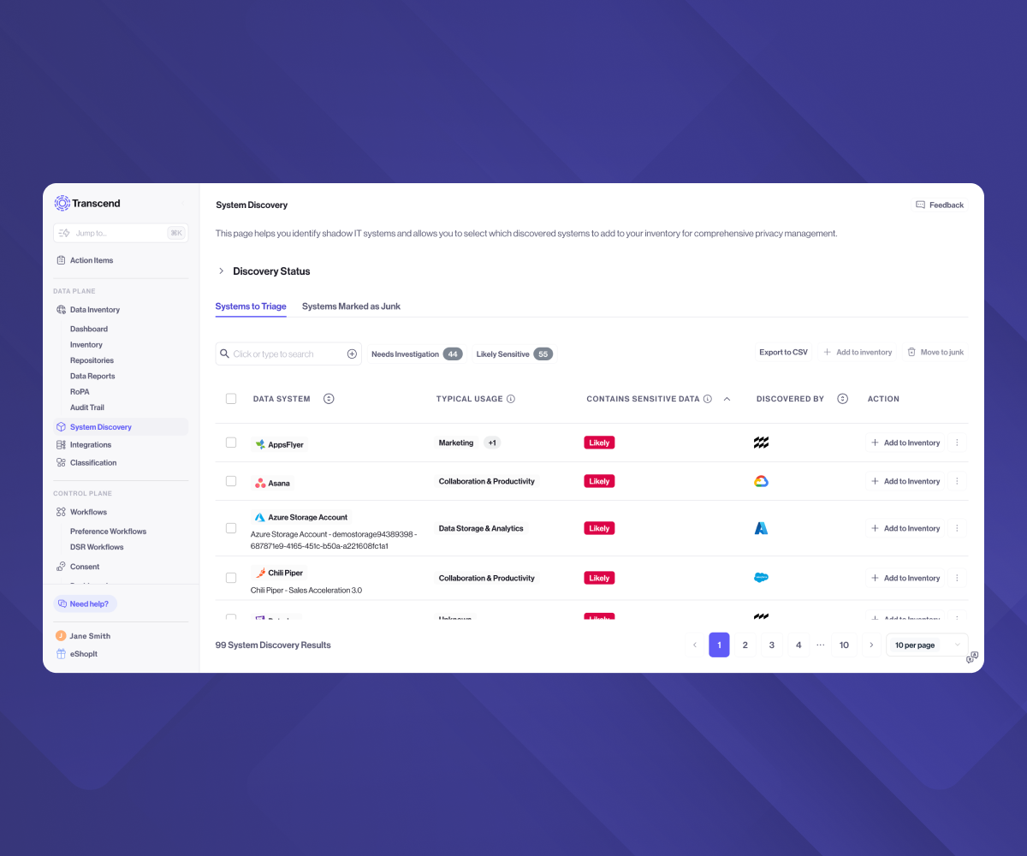Click the Likely badge in Asana row
Image resolution: width=1027 pixels, height=856 pixels.
click(x=599, y=481)
